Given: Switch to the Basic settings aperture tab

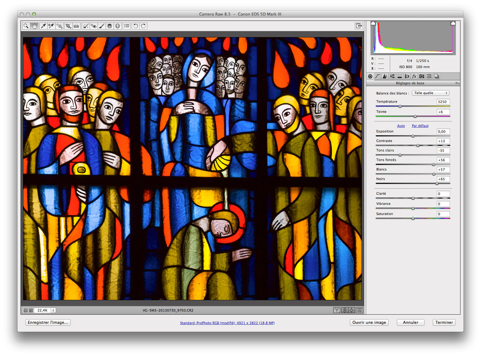Looking at the screenshot, I should tap(370, 76).
